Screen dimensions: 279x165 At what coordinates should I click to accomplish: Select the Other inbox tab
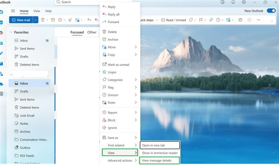[92, 32]
